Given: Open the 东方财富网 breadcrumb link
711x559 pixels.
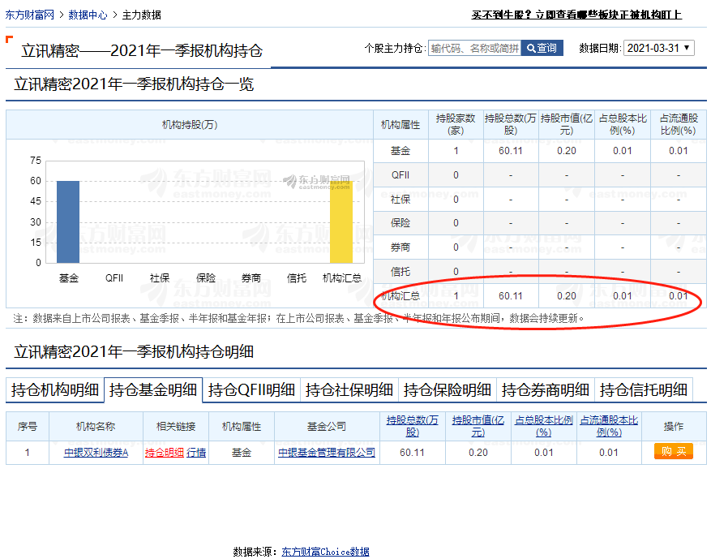Looking at the screenshot, I should (x=29, y=15).
